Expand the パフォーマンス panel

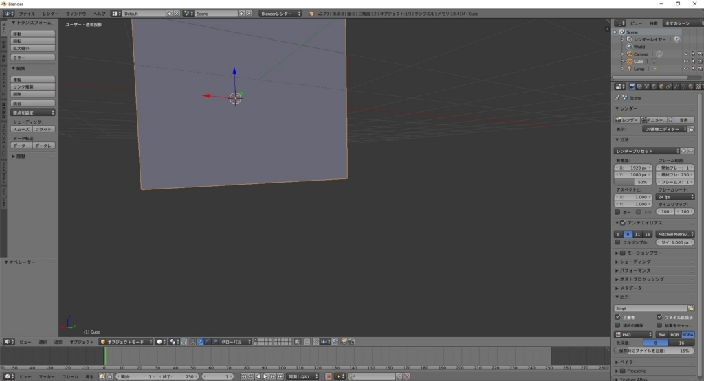pos(635,270)
